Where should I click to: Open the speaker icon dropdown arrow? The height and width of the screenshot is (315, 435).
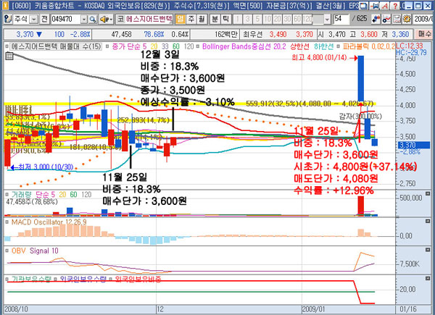pos(111,19)
